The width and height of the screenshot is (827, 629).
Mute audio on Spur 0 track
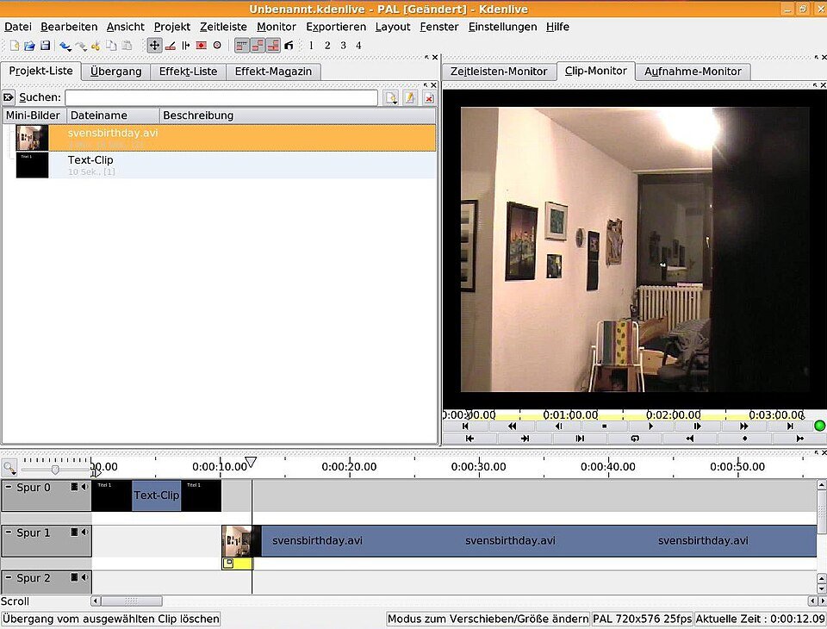pos(84,488)
